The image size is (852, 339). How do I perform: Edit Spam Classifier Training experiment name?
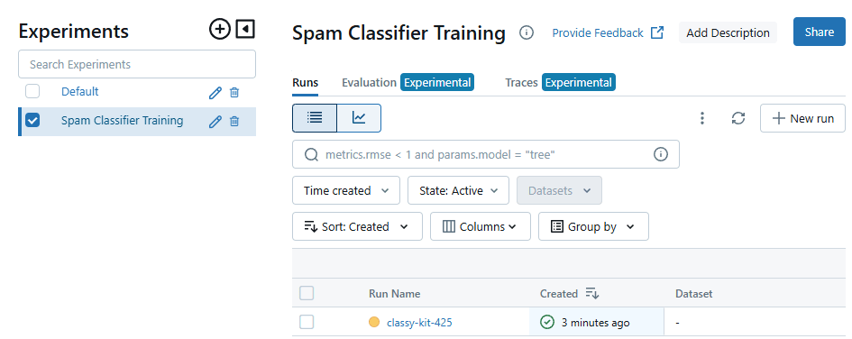tap(215, 121)
